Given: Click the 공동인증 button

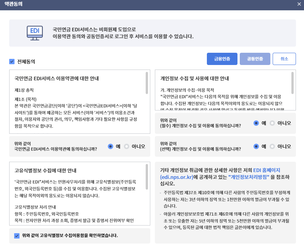Looking at the screenshot, I should [255, 59].
